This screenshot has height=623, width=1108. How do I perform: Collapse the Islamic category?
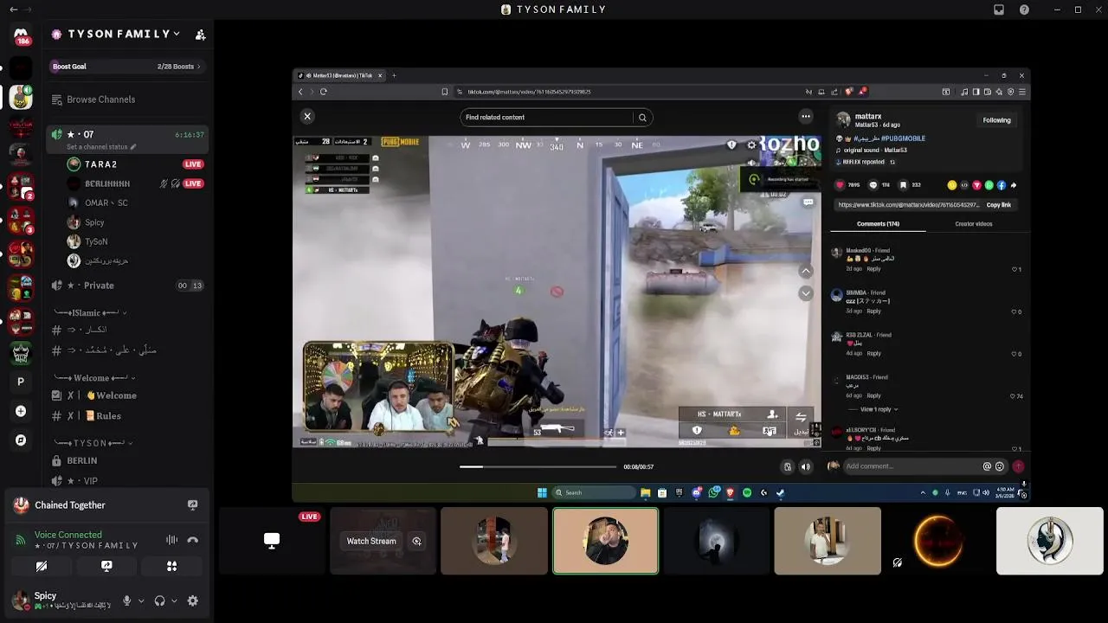tap(90, 312)
